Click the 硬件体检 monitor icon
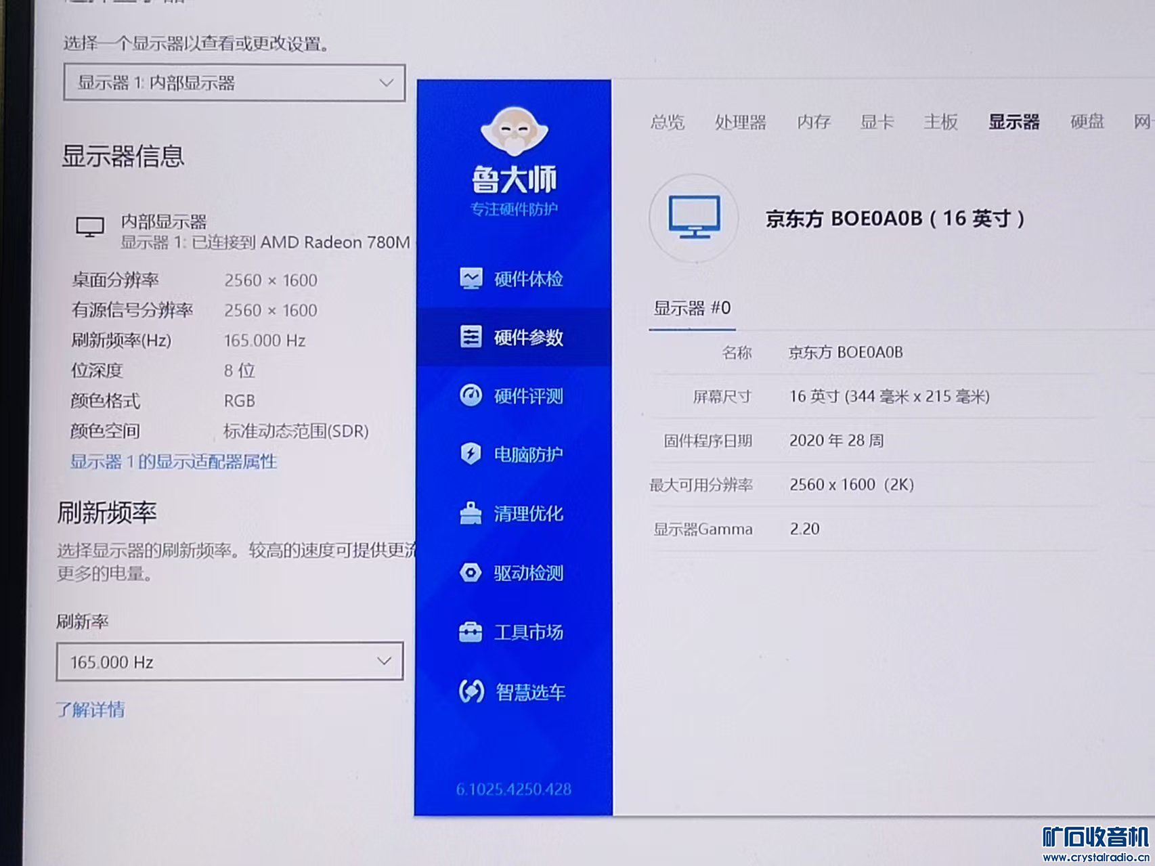The height and width of the screenshot is (866, 1155). 471,278
